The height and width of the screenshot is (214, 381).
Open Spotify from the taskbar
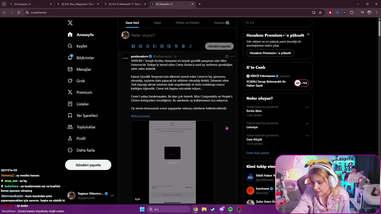pos(230,209)
